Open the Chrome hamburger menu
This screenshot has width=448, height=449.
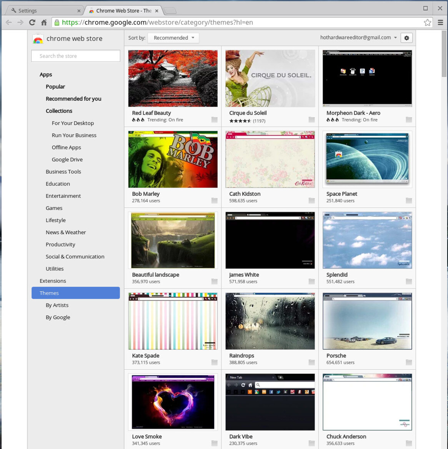(x=441, y=22)
